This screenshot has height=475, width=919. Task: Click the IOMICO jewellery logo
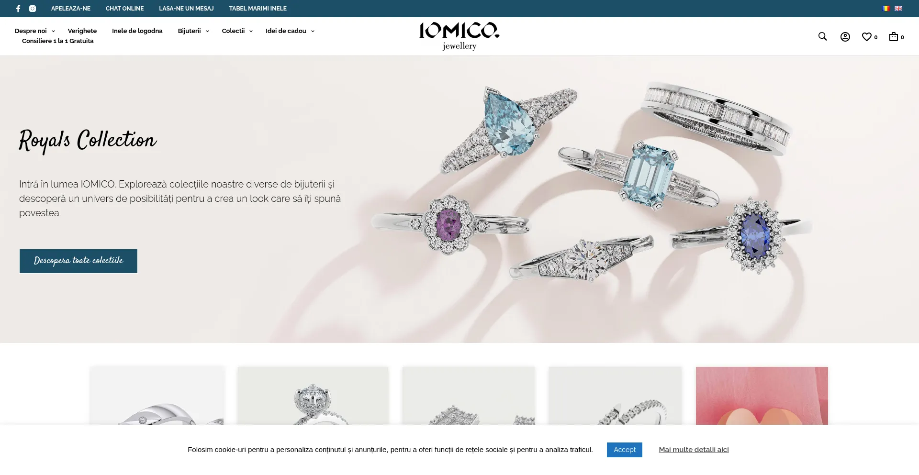coord(459,36)
